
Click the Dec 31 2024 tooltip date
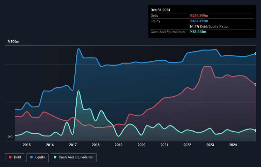[160, 10]
